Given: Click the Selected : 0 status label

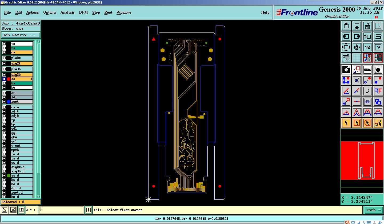Looking at the screenshot, I should coord(21,202).
